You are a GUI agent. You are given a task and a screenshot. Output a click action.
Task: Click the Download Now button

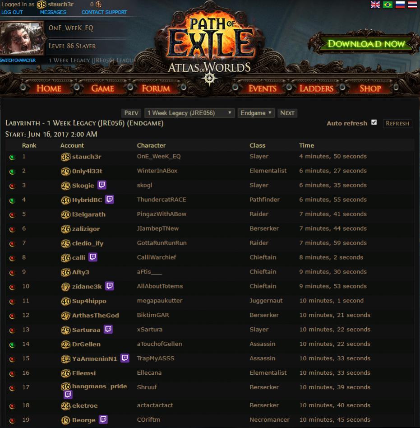[366, 44]
